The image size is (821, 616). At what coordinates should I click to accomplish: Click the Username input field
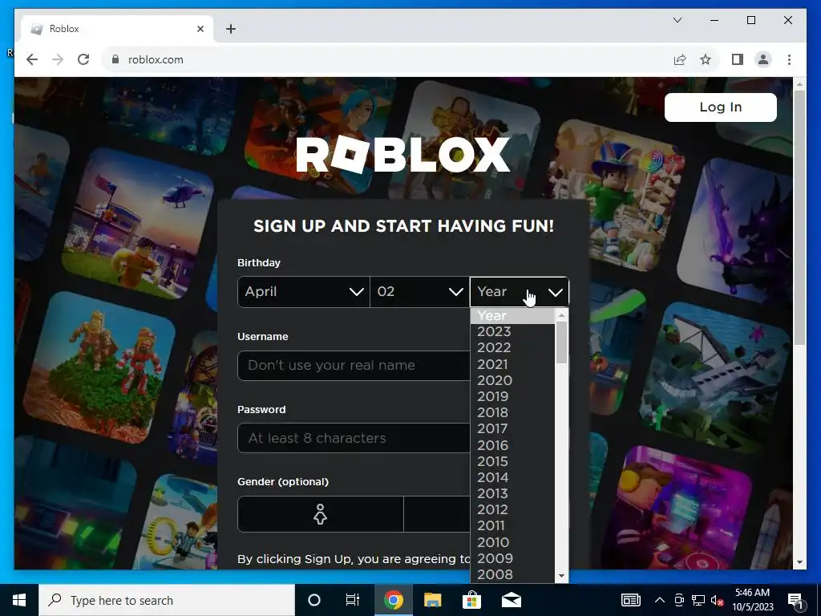354,366
